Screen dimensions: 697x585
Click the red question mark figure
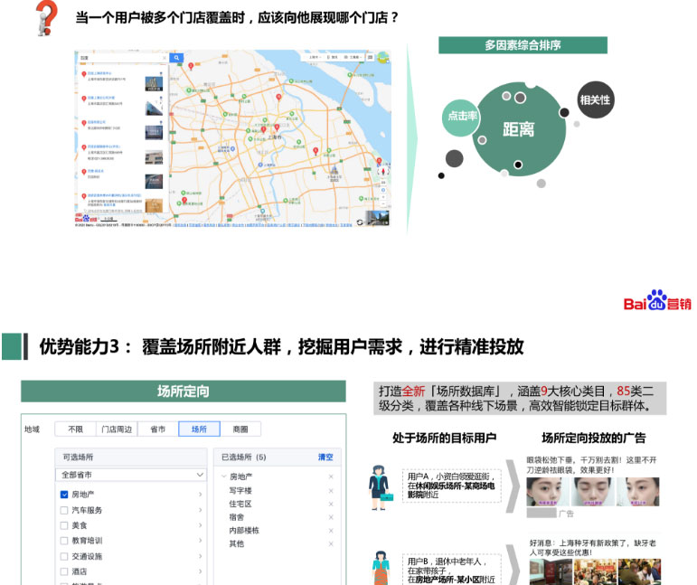tap(46, 18)
